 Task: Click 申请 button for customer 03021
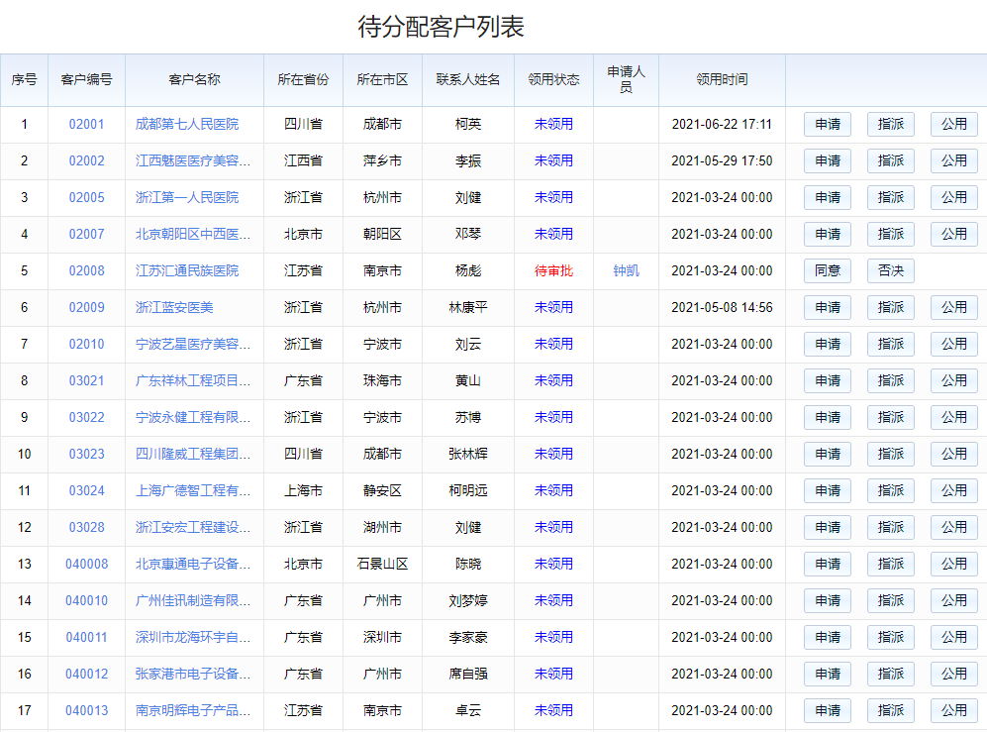pos(827,381)
